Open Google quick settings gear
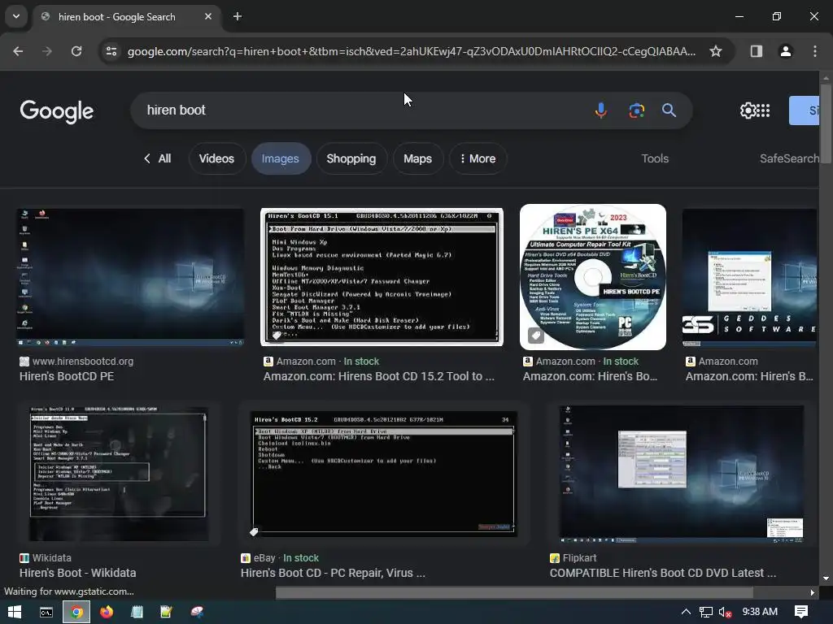Viewport: 833px width, 624px height. [x=748, y=110]
